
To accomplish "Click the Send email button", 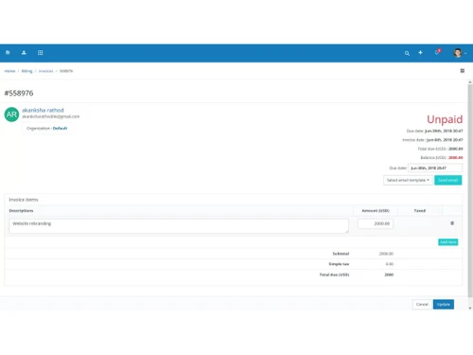I will [x=447, y=180].
